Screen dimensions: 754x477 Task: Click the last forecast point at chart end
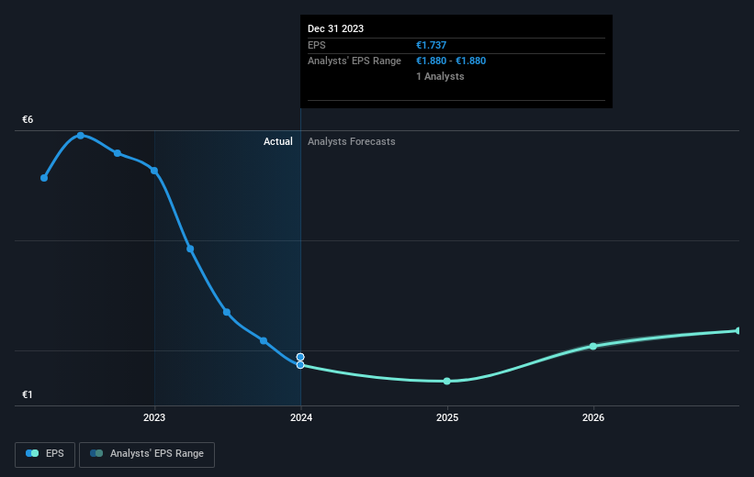point(738,330)
